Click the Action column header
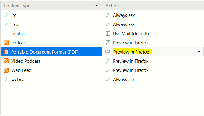Screen dimensions: 204x116 click(x=112, y=6)
